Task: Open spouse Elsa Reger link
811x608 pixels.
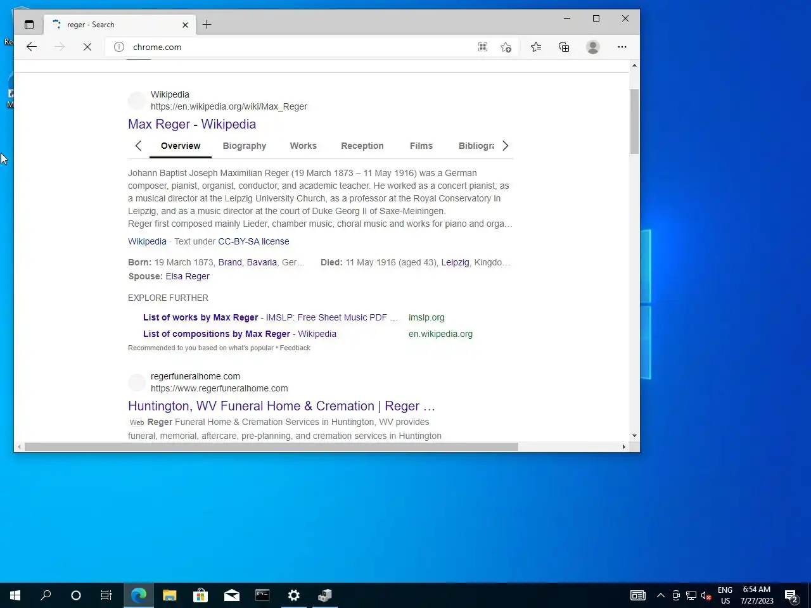Action: tap(188, 276)
